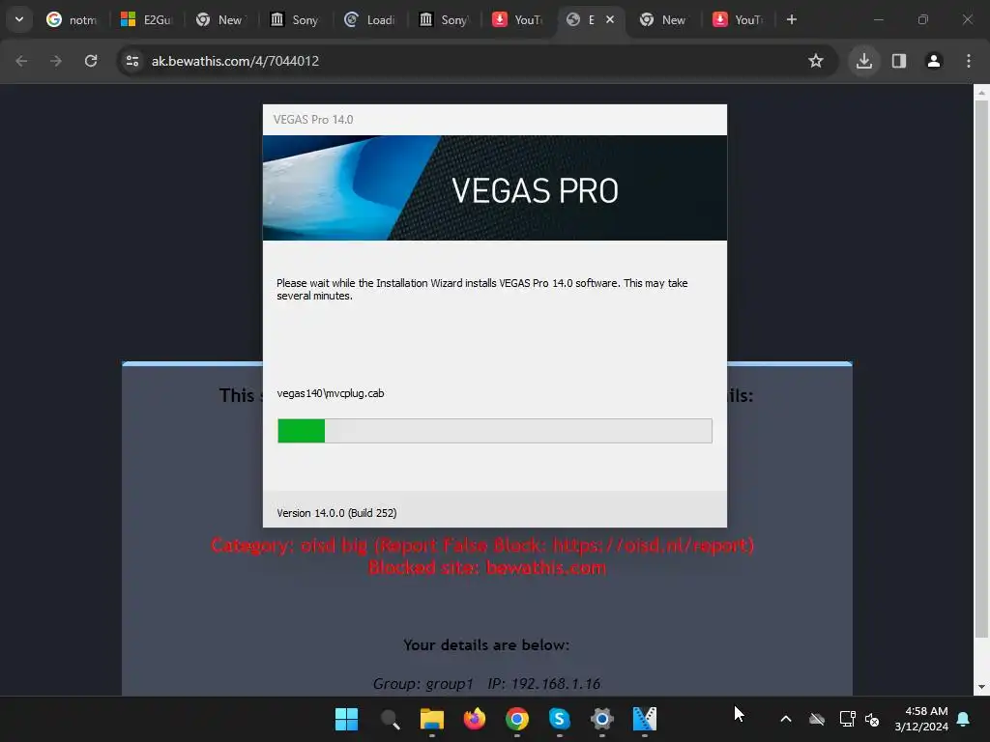Toggle the Chrome side panel
Viewport: 990px width, 742px height.
899,61
